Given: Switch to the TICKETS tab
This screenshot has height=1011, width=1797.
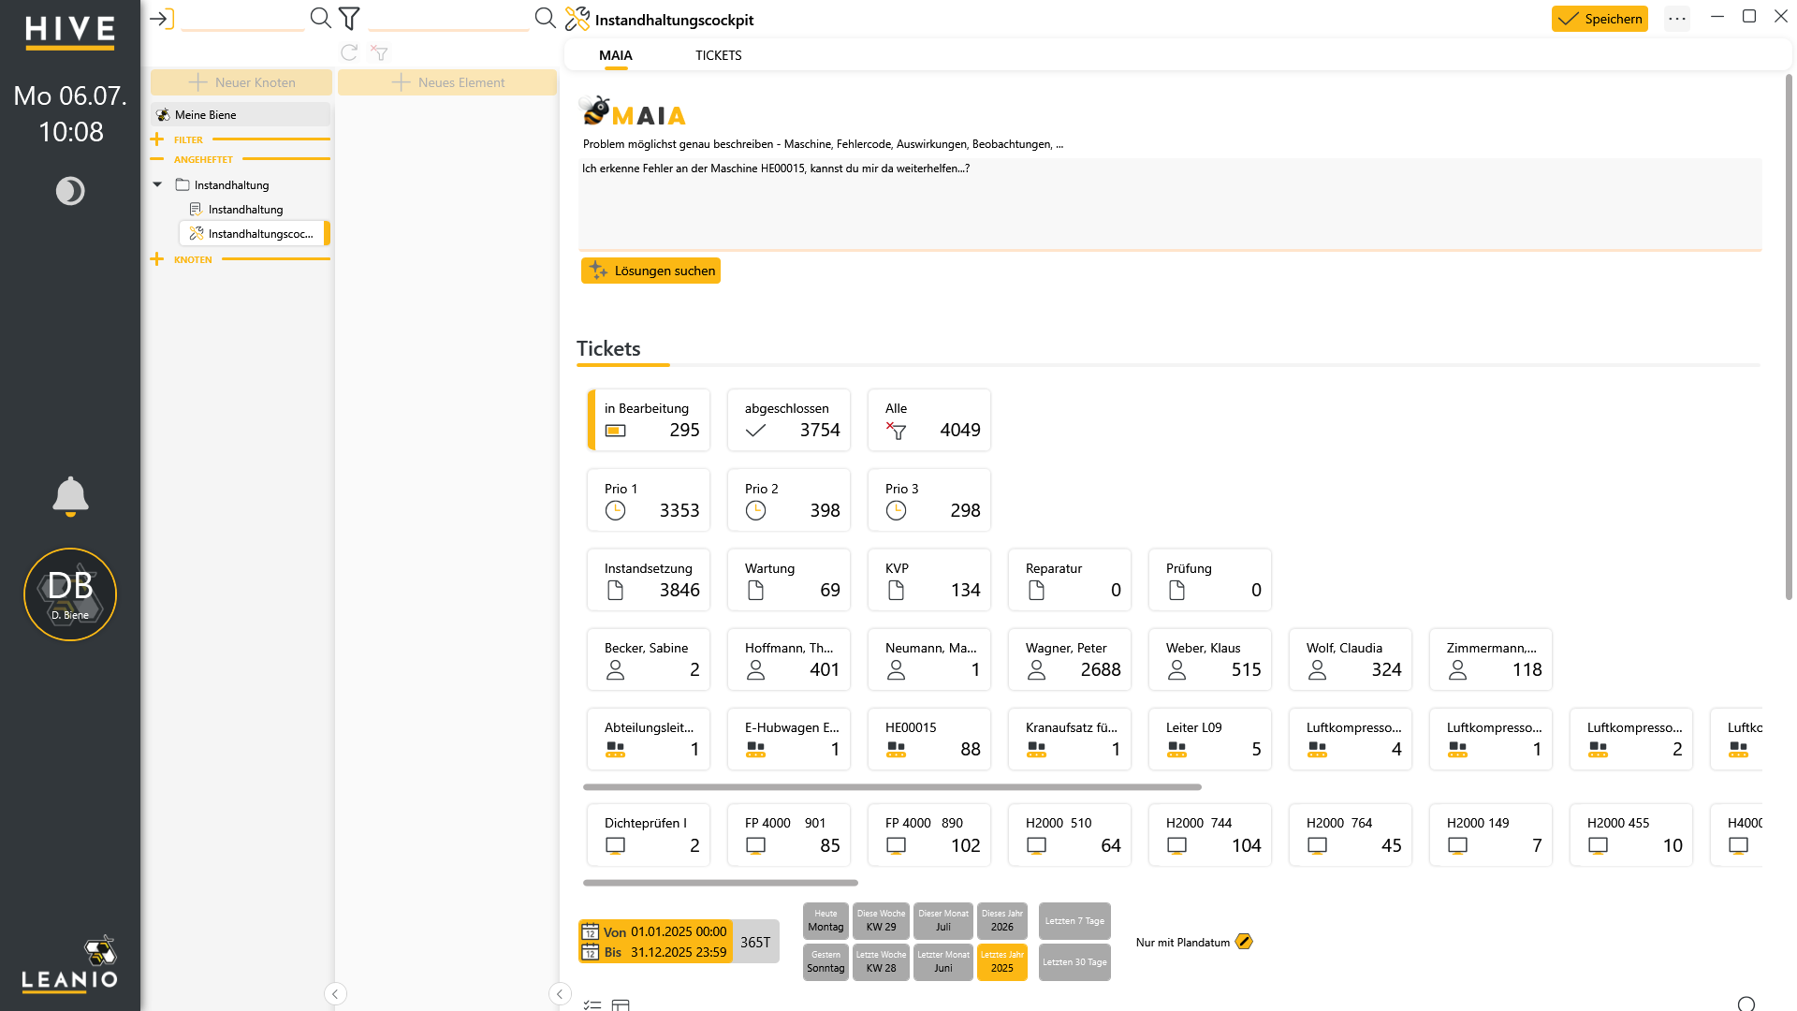Looking at the screenshot, I should tap(719, 55).
